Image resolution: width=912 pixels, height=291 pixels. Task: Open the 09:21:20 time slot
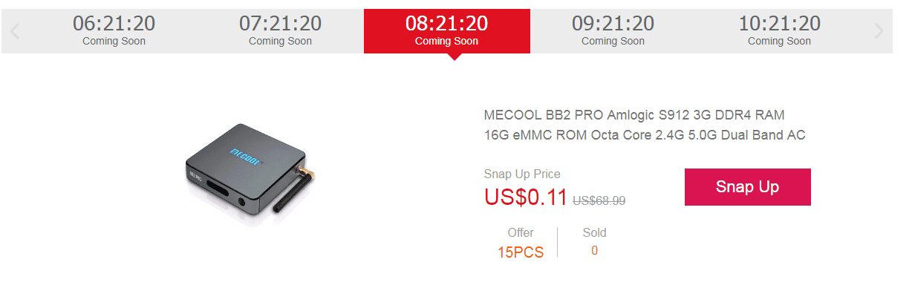click(x=613, y=31)
